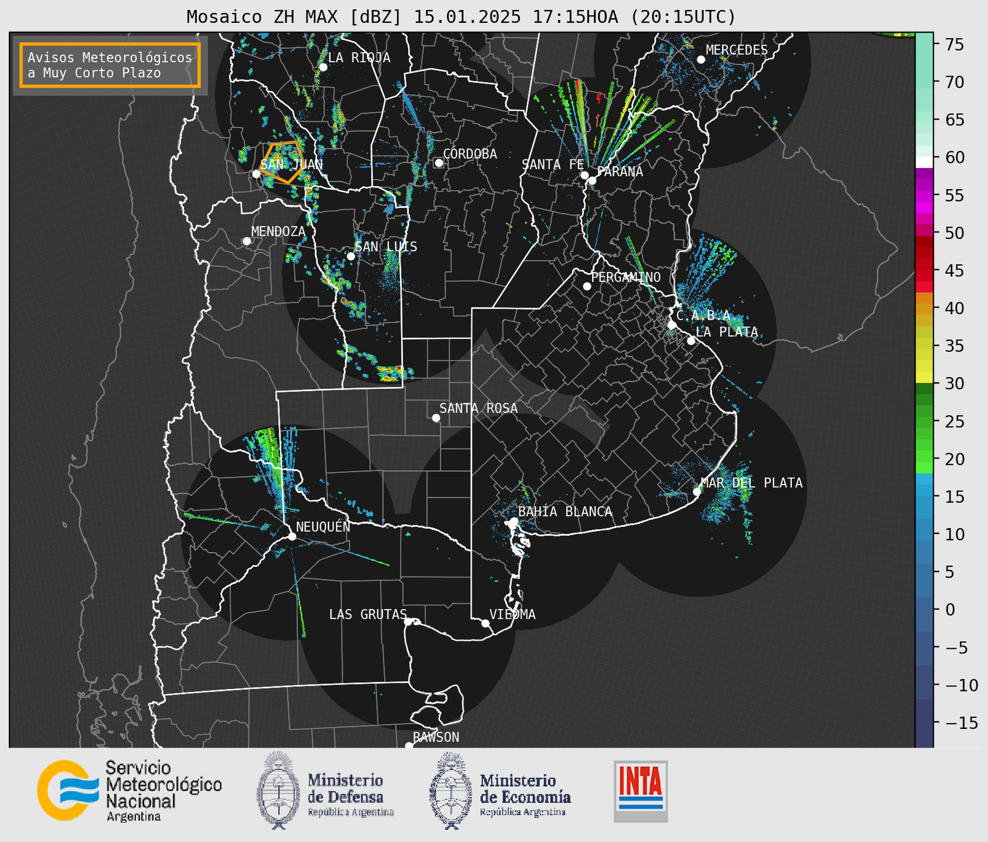Select the LA RIOJA city marker
This screenshot has width=988, height=842.
coord(323,67)
